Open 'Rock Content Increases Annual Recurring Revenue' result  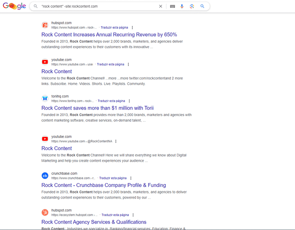click(109, 35)
